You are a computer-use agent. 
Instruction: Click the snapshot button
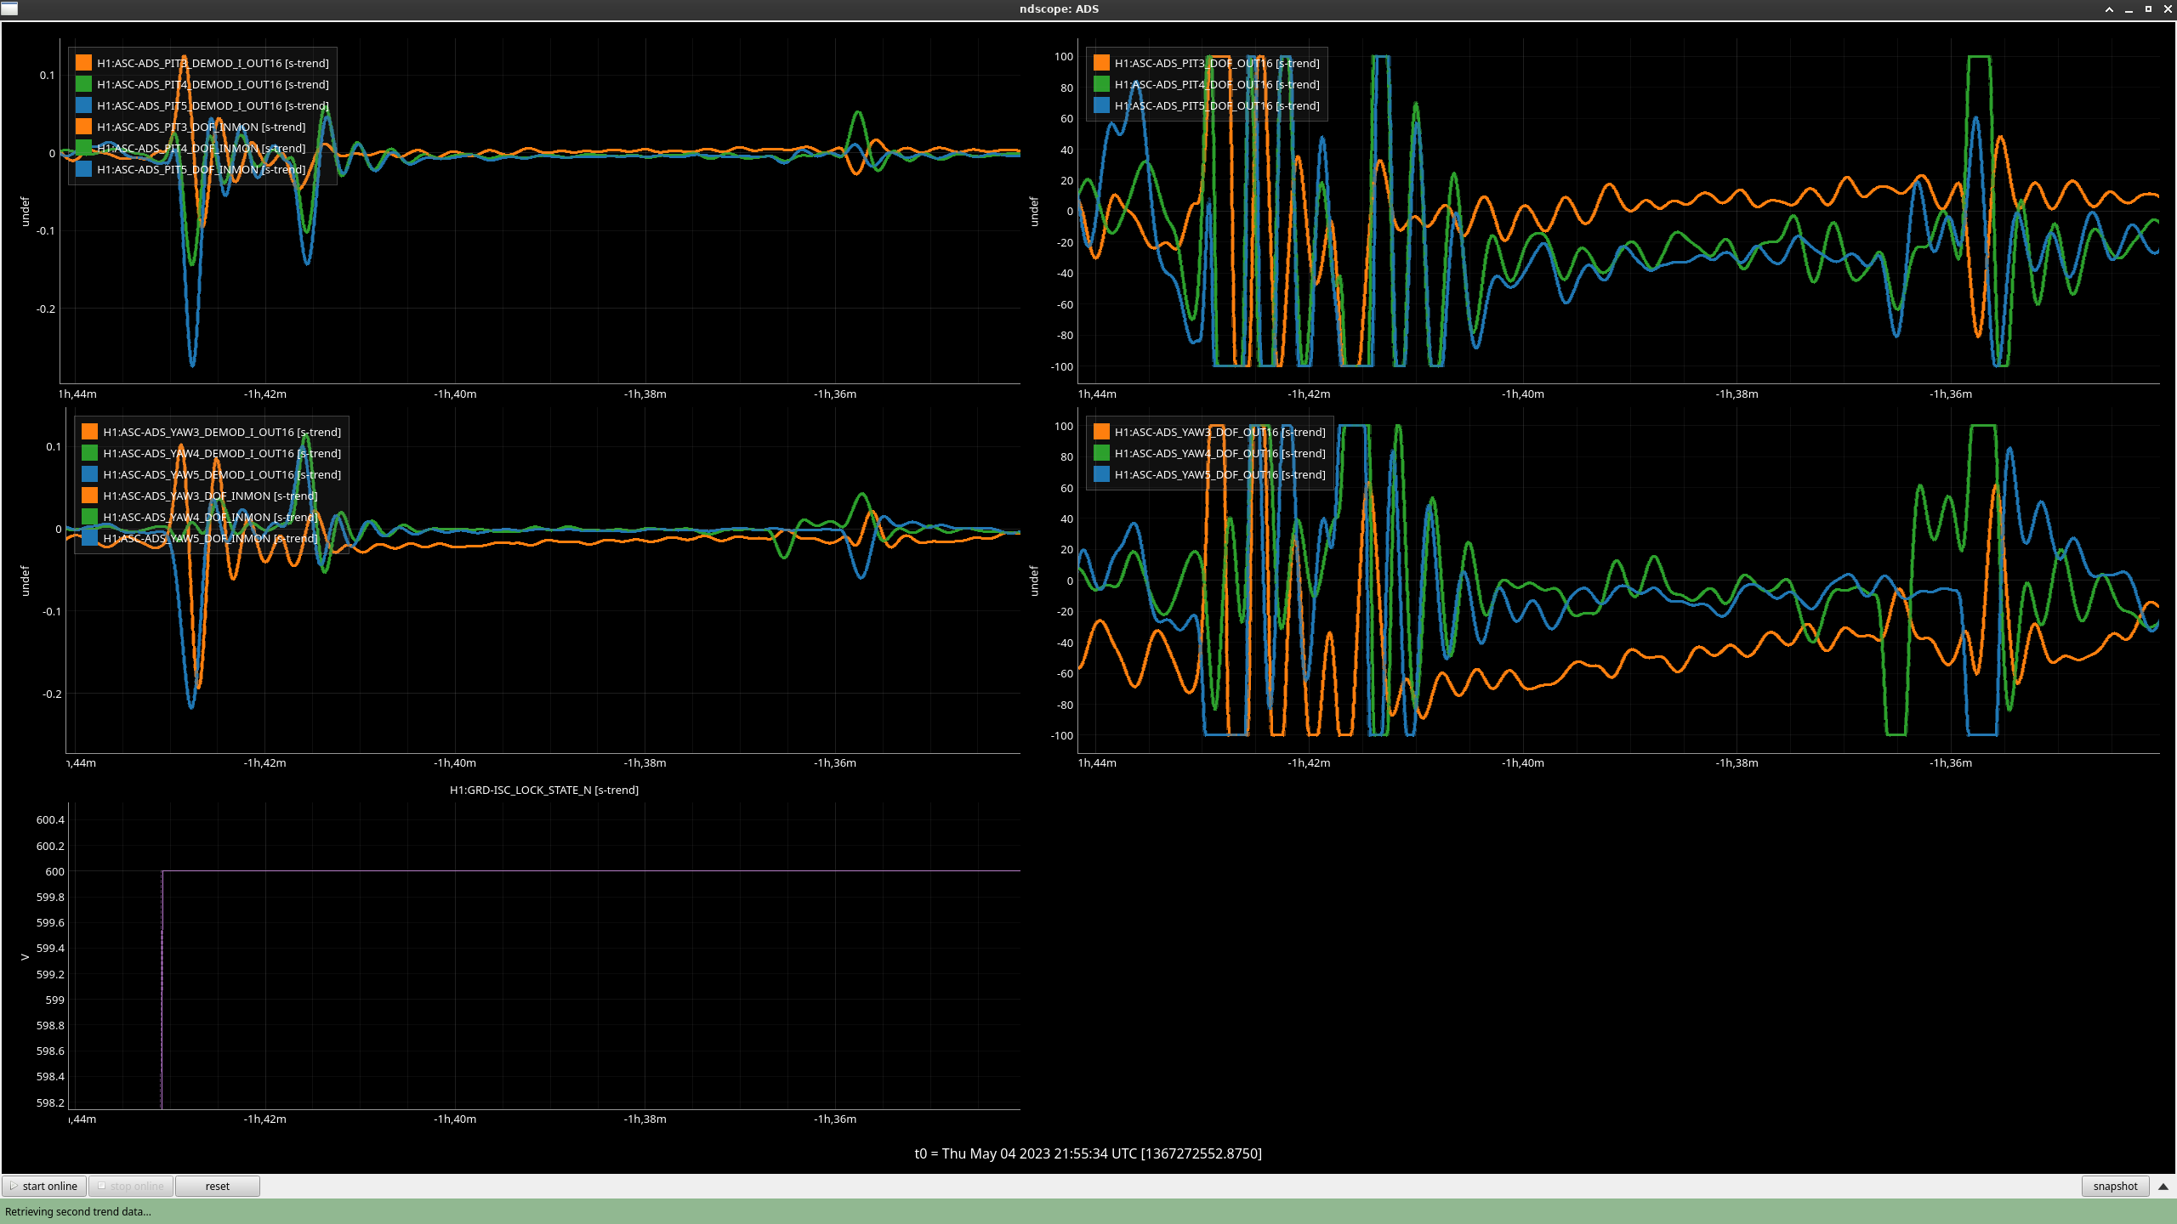[2115, 1186]
